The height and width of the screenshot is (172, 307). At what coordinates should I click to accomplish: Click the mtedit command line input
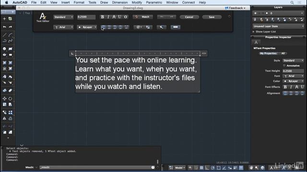(x=95, y=167)
